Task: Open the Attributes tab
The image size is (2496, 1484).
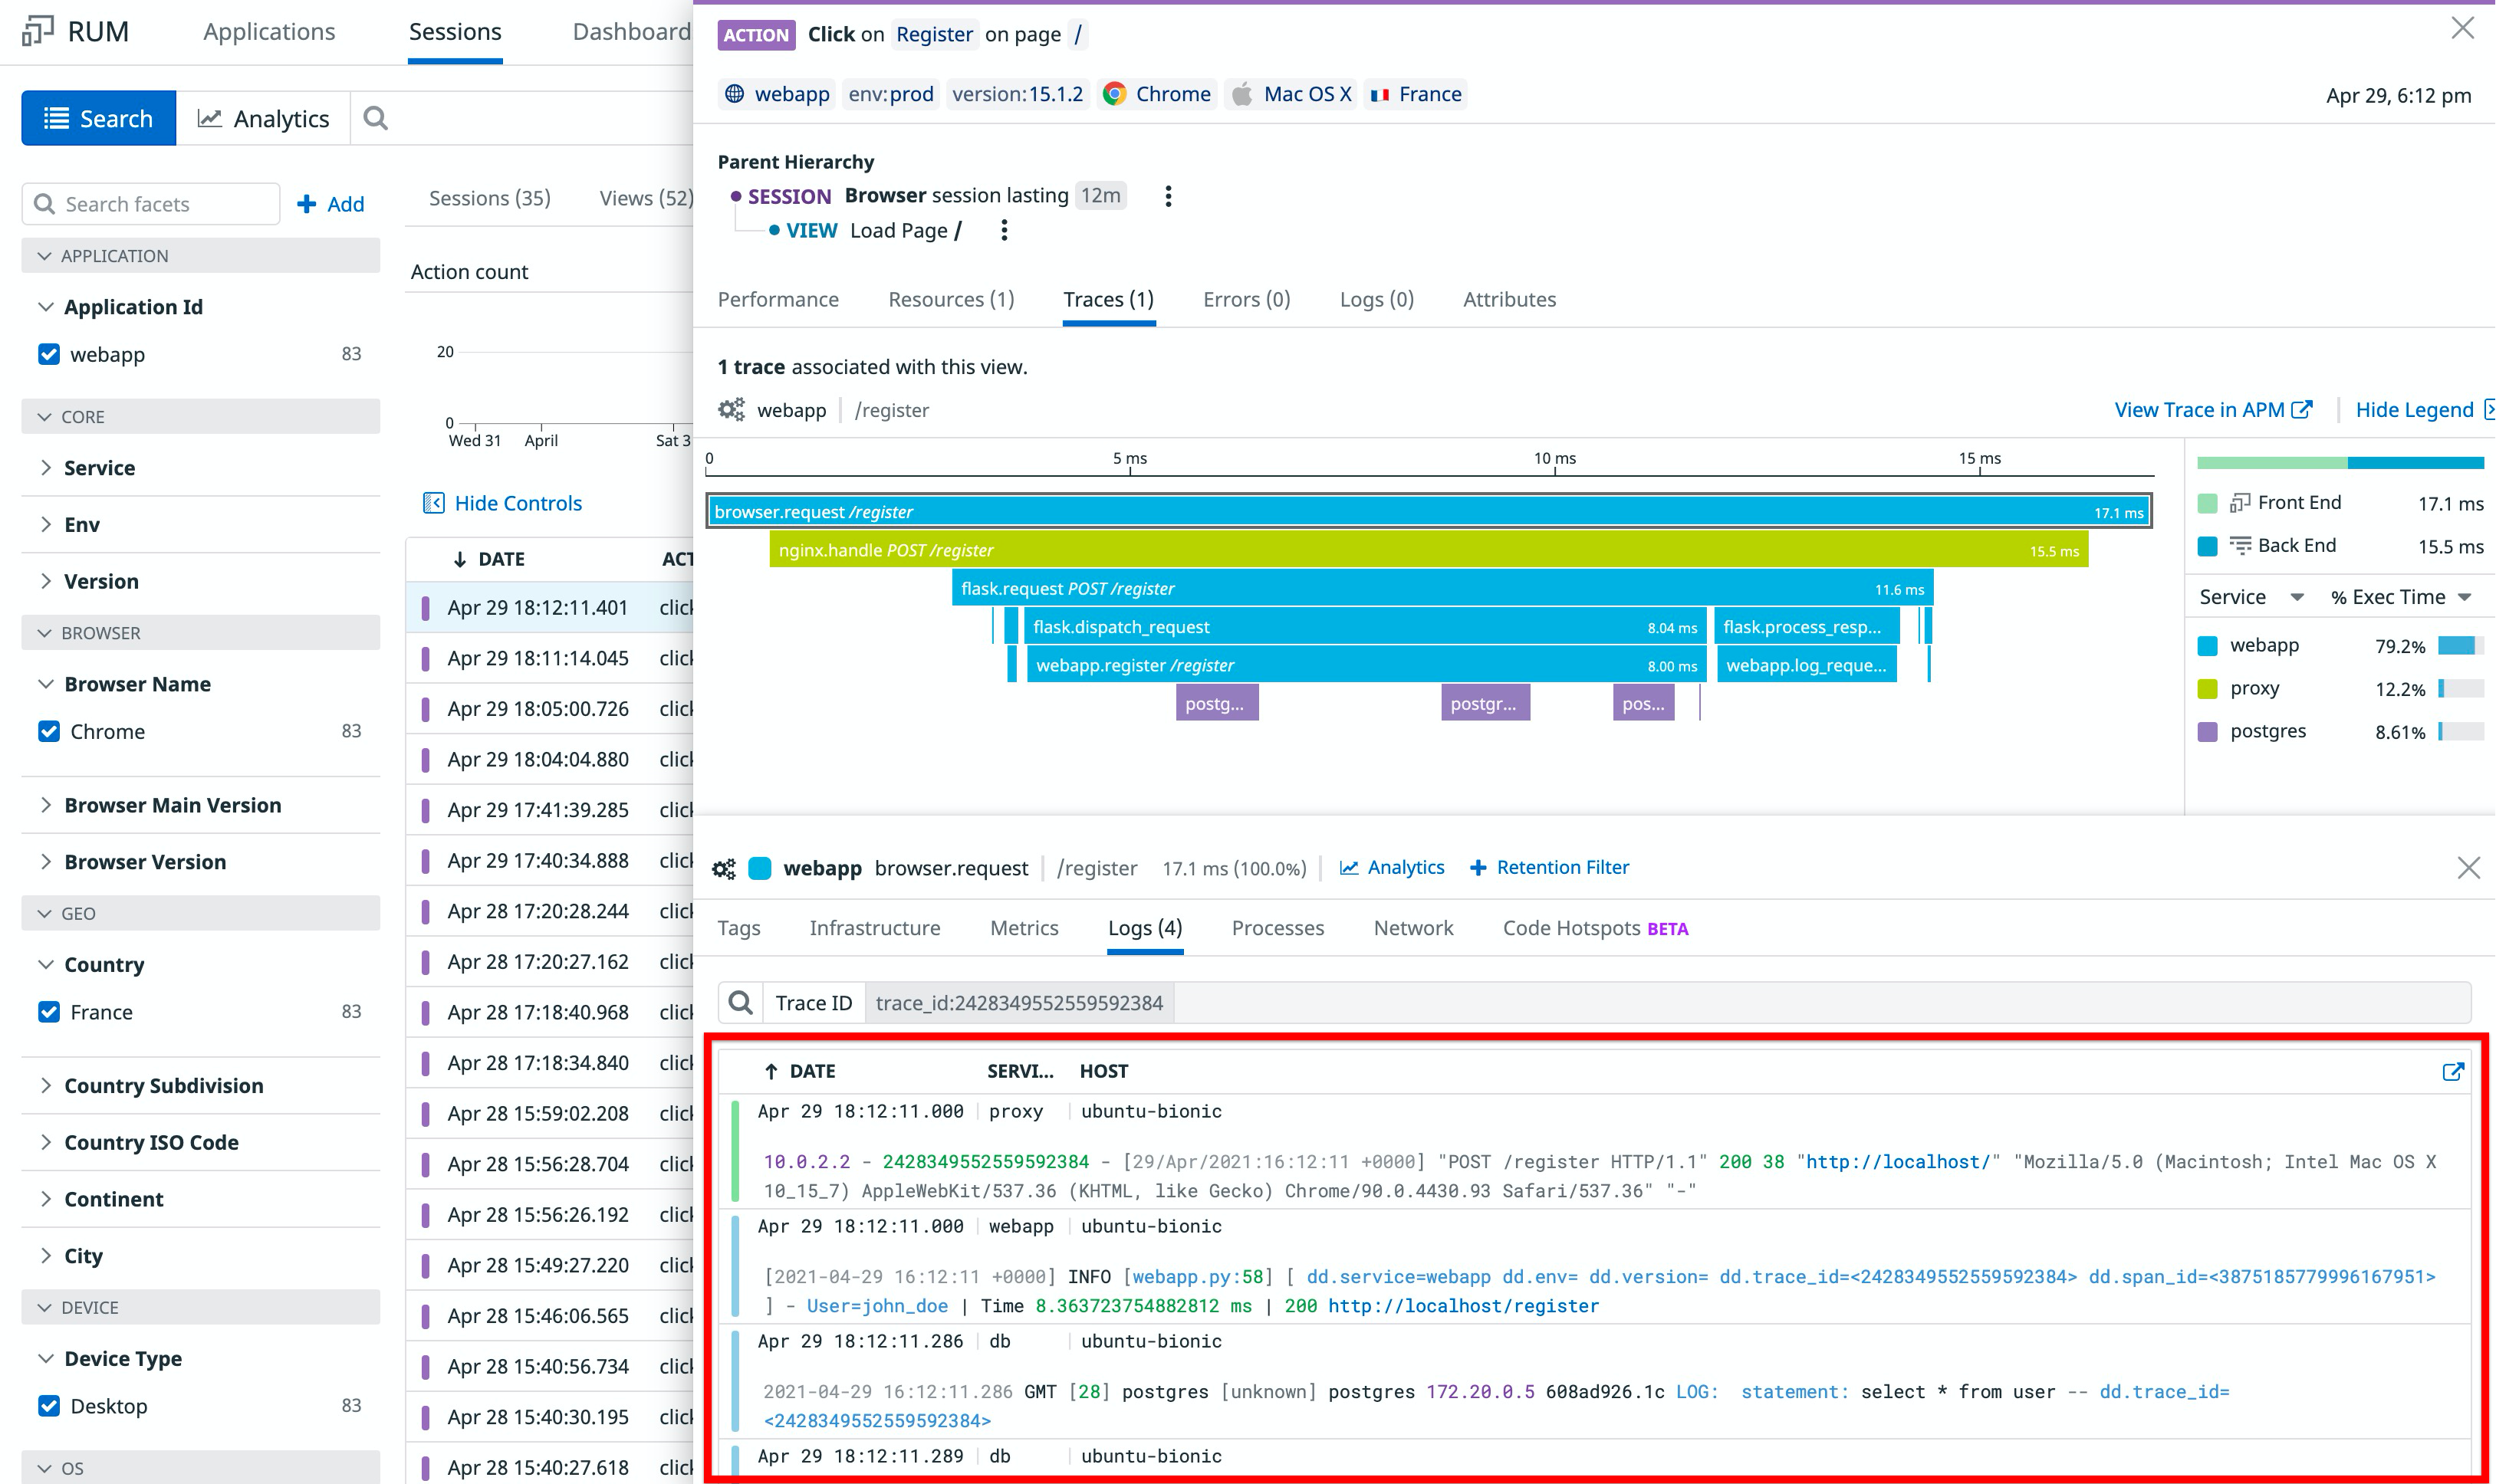Action: coord(1510,300)
